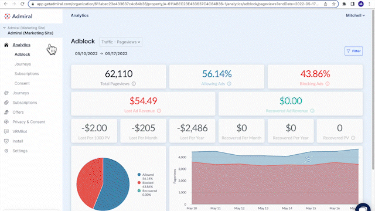Click the Lost Ad Revenue info icon
The image size is (375, 211).
click(159, 111)
